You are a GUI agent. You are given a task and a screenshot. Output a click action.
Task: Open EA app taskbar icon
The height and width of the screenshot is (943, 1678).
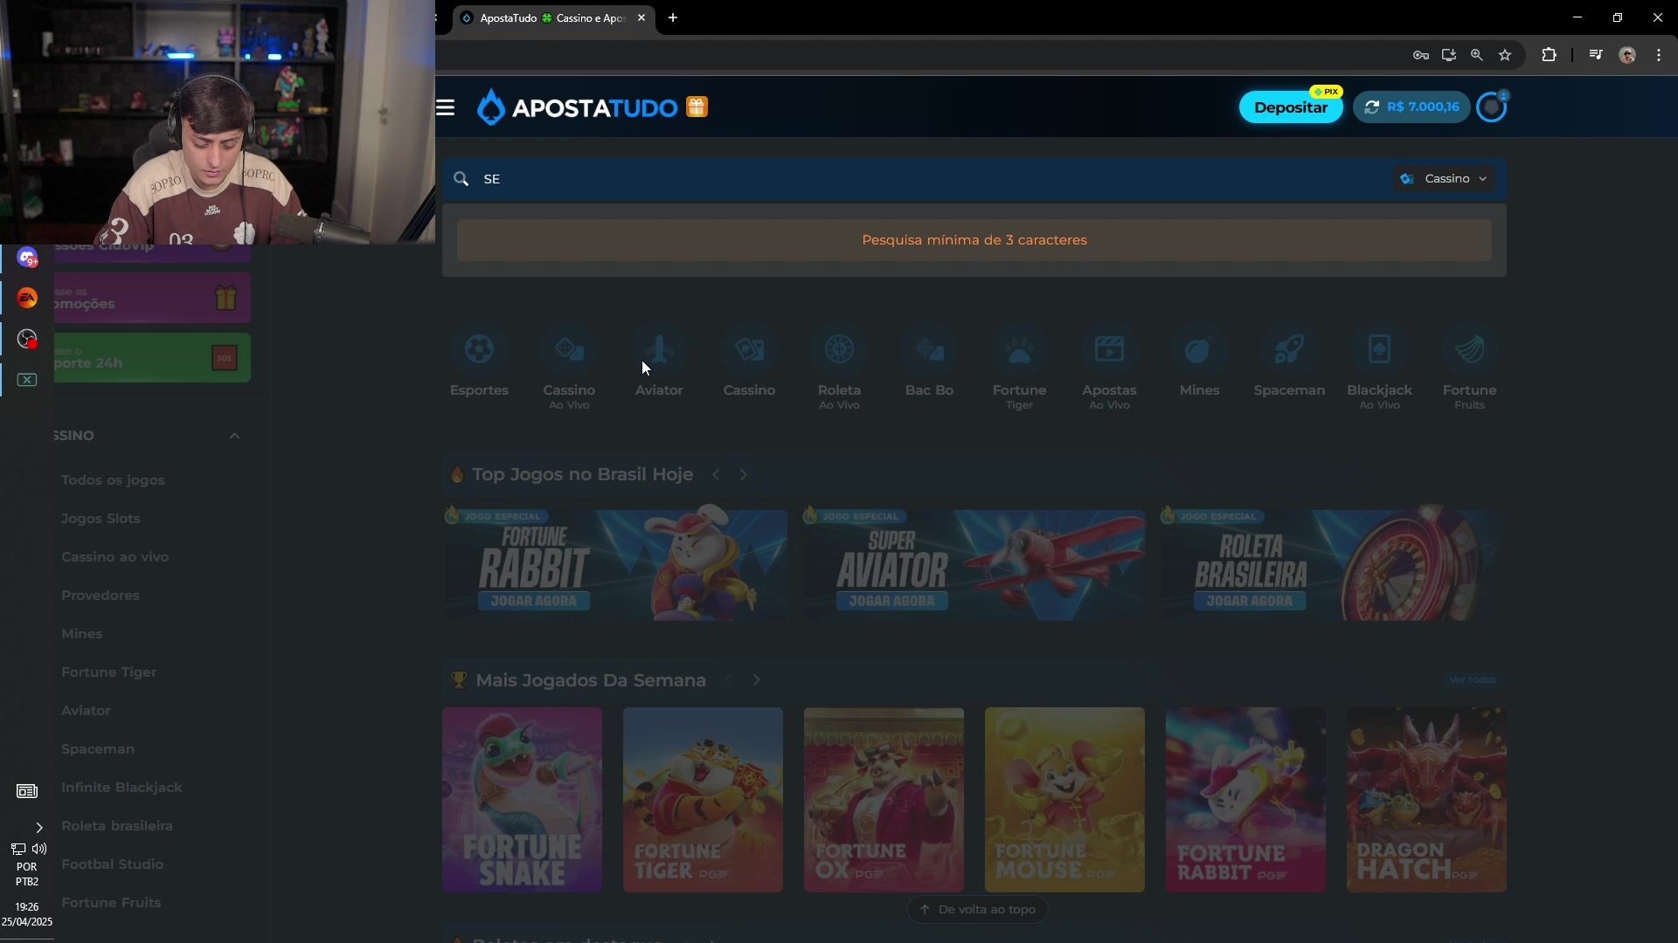pos(27,298)
